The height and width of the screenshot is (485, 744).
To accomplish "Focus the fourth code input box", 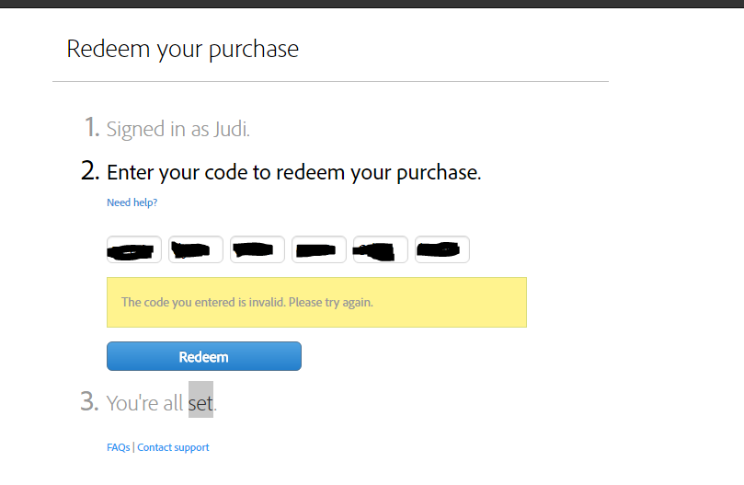I will click(x=319, y=249).
